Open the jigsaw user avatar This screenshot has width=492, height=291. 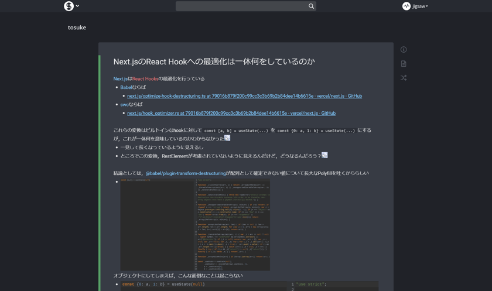(406, 6)
